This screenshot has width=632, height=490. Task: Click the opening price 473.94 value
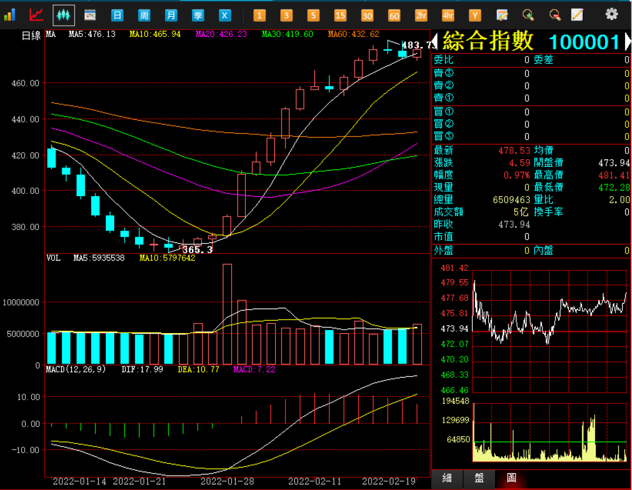614,163
